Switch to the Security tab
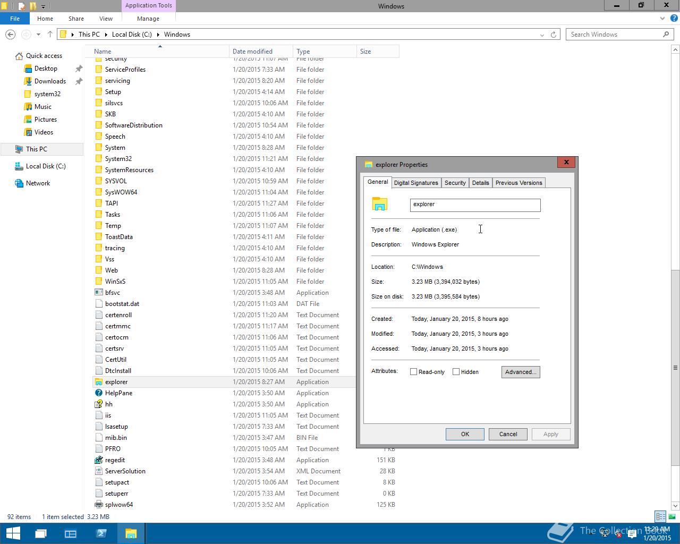 click(x=455, y=183)
